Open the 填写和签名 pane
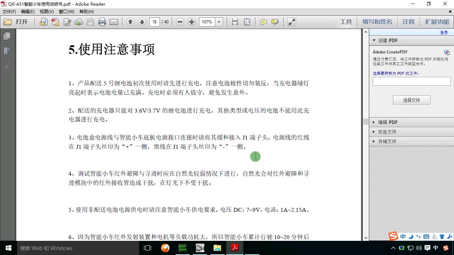 pos(377,22)
